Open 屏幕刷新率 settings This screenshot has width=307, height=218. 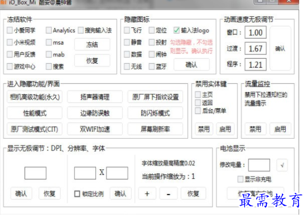click(155, 129)
